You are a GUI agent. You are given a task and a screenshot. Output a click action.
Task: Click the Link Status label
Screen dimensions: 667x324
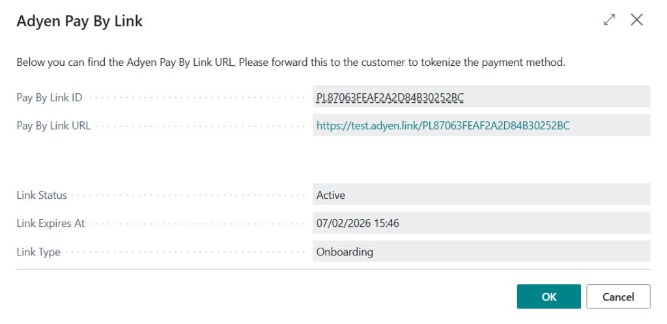(42, 195)
